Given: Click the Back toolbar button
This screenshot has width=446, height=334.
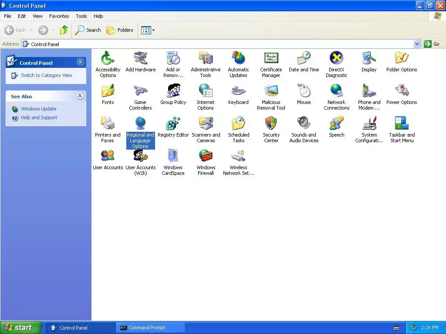Looking at the screenshot, I should click(15, 30).
